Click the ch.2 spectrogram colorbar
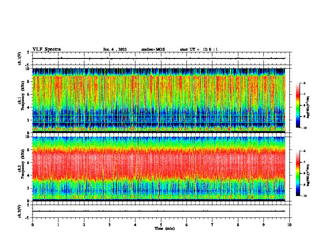326x252 pixels. pyautogui.click(x=298, y=173)
